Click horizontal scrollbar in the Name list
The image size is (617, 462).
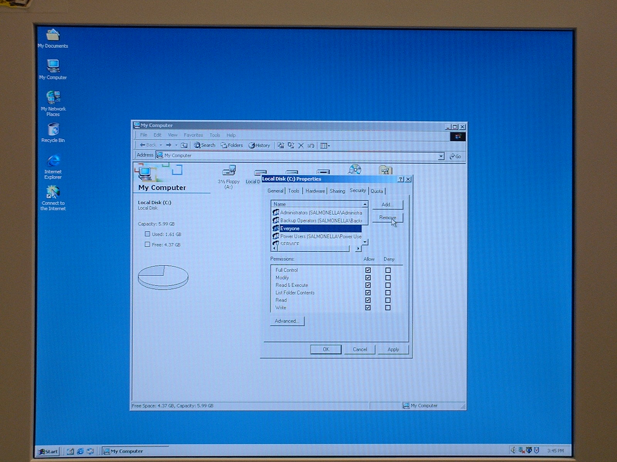[x=314, y=249]
